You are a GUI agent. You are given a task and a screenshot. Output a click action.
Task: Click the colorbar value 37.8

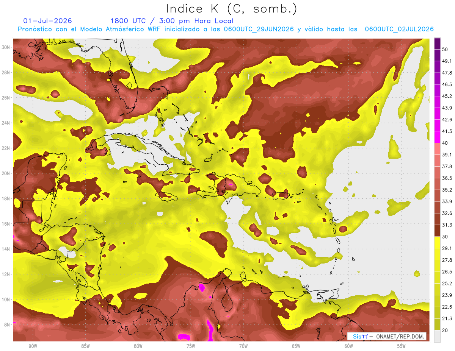(447, 166)
